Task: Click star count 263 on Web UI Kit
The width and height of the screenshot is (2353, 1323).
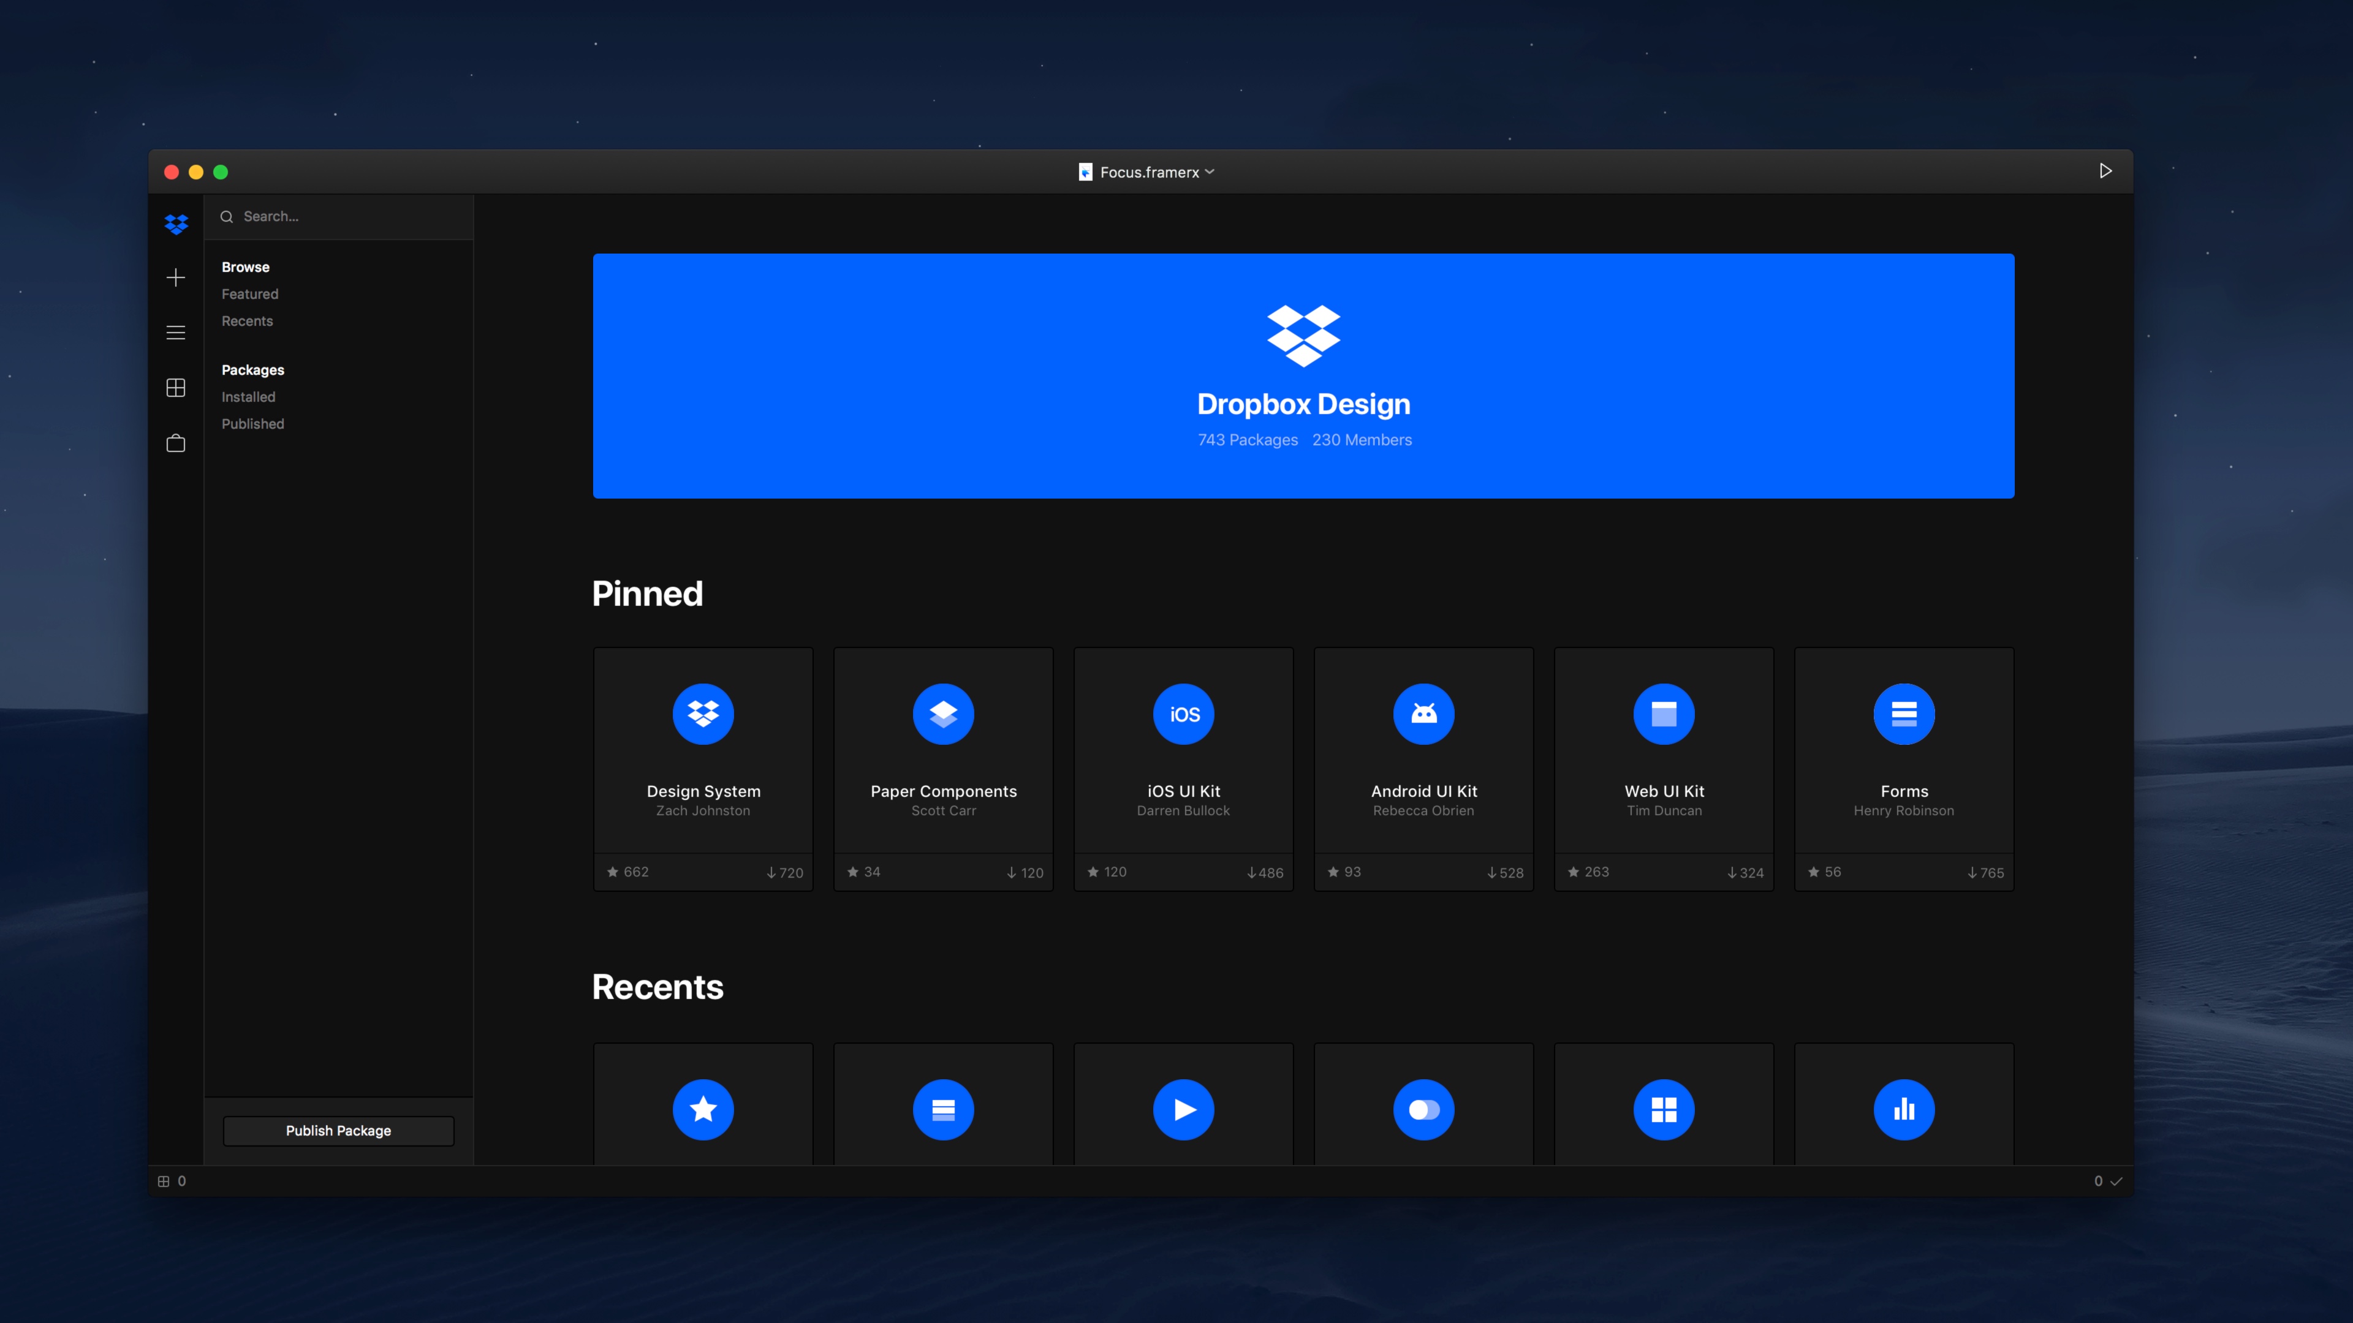Action: coord(1588,872)
